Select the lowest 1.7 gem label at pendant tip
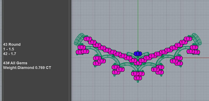 [x=138, y=78]
